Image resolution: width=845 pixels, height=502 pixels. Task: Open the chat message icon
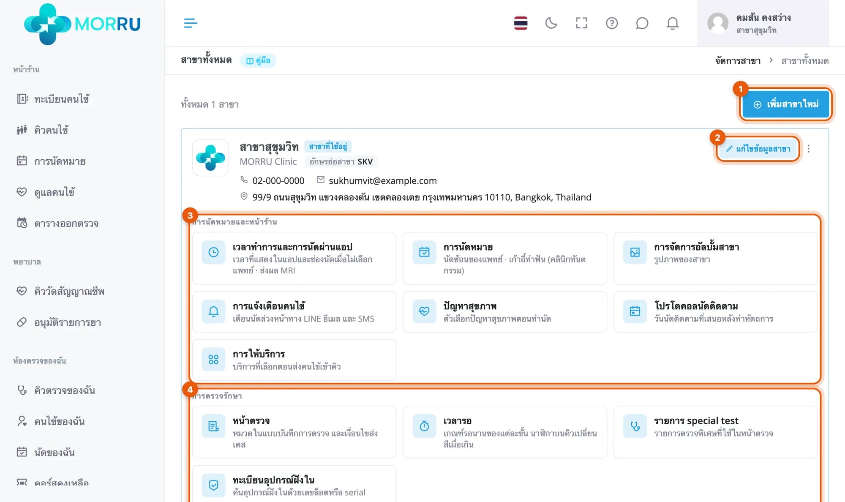pos(642,23)
